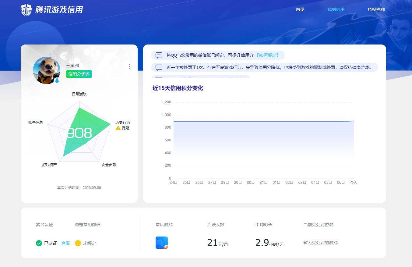Click the 本次评估时间 date text
The height and width of the screenshot is (267, 412).
(79, 188)
